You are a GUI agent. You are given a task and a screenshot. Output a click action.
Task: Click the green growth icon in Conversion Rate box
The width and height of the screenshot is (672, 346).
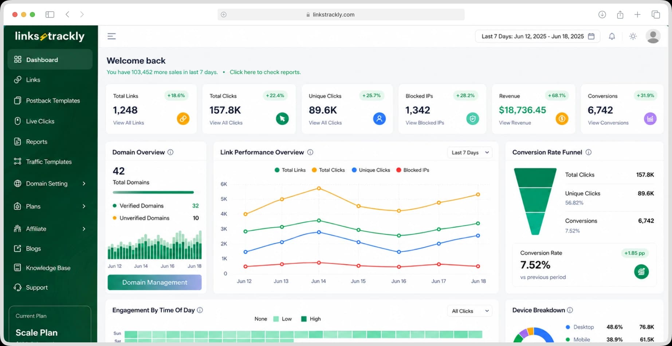(x=641, y=271)
